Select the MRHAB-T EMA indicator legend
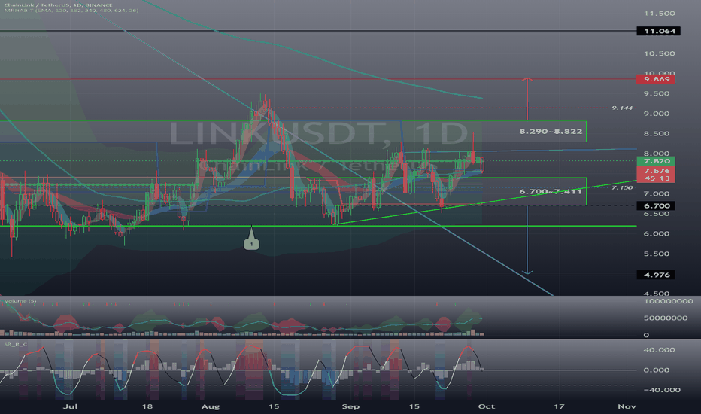 click(x=71, y=11)
